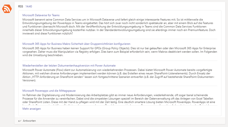Image resolution: width=228 pixels, height=127 pixels.
Task: Click the orange RSS feed avatar icon
Action: click(x=7, y=9)
